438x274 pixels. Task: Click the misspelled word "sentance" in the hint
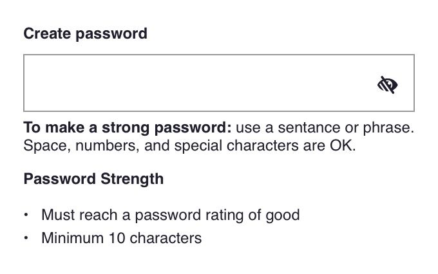(309, 128)
